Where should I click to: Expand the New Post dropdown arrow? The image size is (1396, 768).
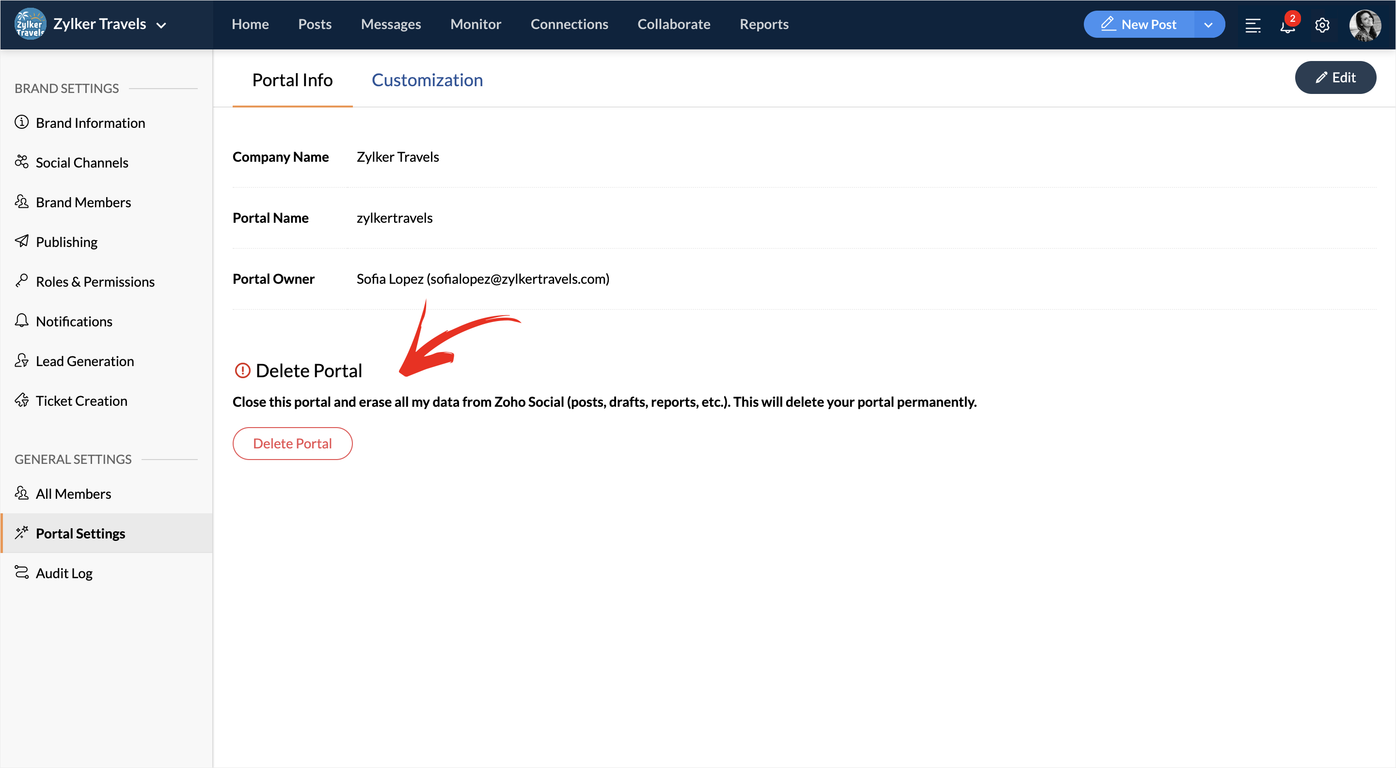[1208, 25]
